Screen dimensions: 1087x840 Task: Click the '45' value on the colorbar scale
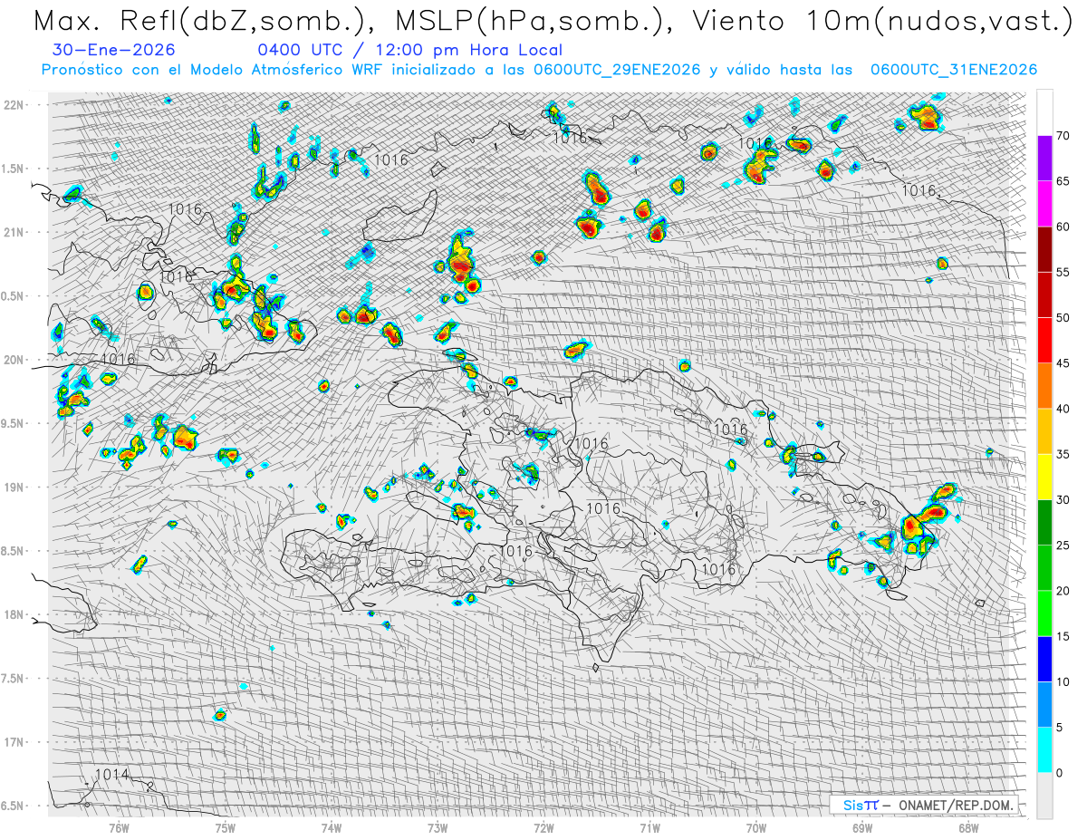coord(1063,363)
